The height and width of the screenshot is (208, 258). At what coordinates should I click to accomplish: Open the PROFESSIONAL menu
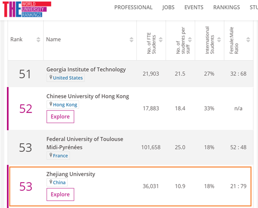(133, 7)
